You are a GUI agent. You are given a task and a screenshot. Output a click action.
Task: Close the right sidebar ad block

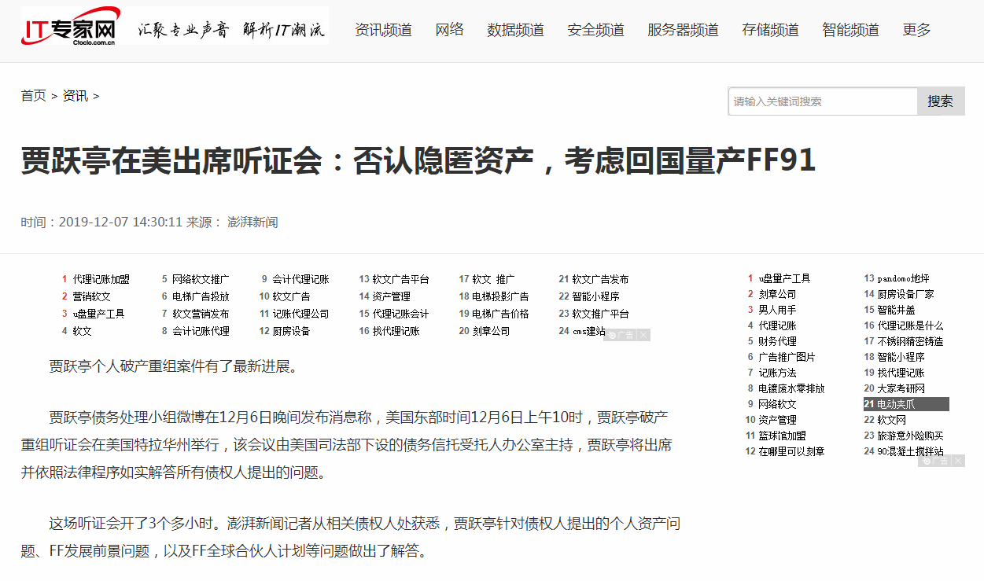pos(959,461)
